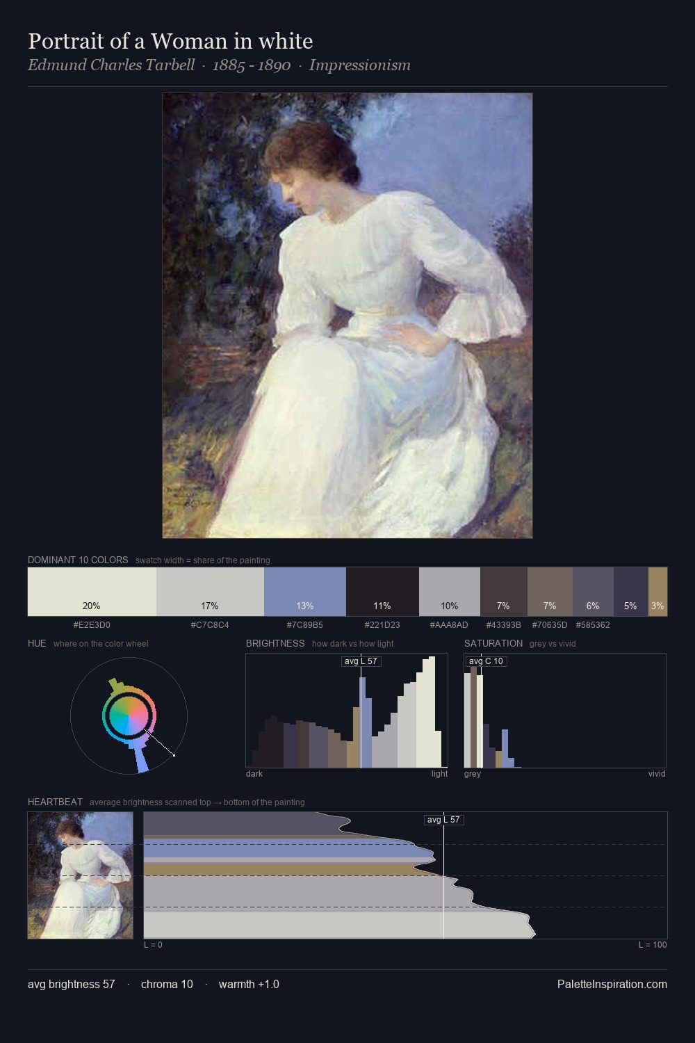695x1043 pixels.
Task: Click 'where on the color wheel' caption
Action: pos(101,644)
